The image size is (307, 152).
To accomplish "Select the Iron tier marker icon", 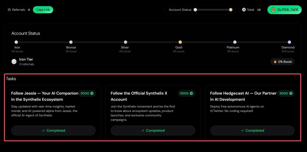I will point(16,42).
